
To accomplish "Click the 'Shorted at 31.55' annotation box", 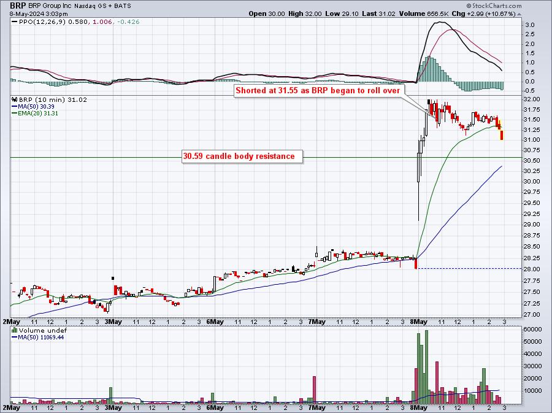I will [x=318, y=90].
